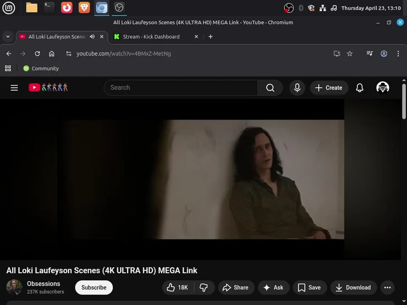Switch to the OBS Studio panel window

119,8
